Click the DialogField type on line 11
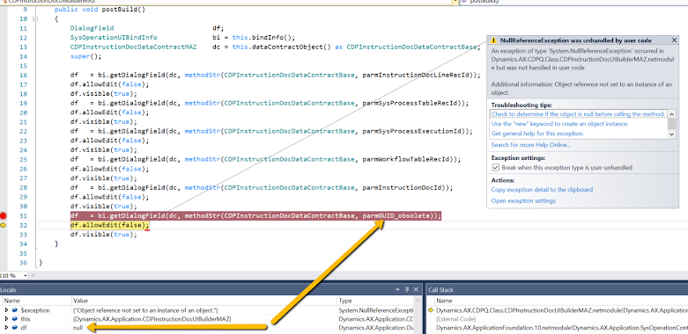The height and width of the screenshot is (334, 688). point(92,28)
